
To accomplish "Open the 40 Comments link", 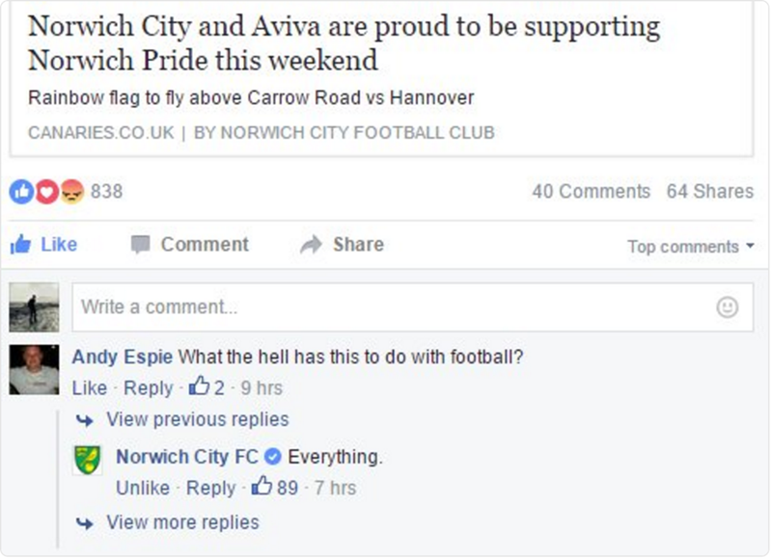I will point(591,192).
